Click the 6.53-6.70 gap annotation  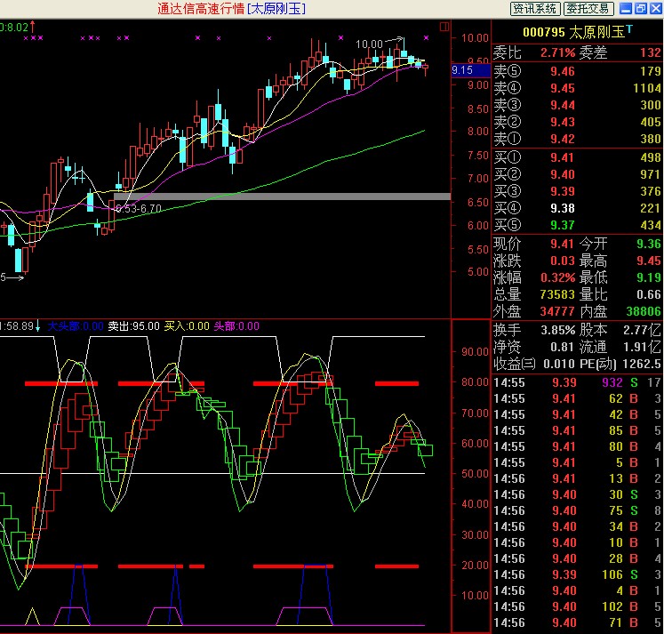click(139, 208)
